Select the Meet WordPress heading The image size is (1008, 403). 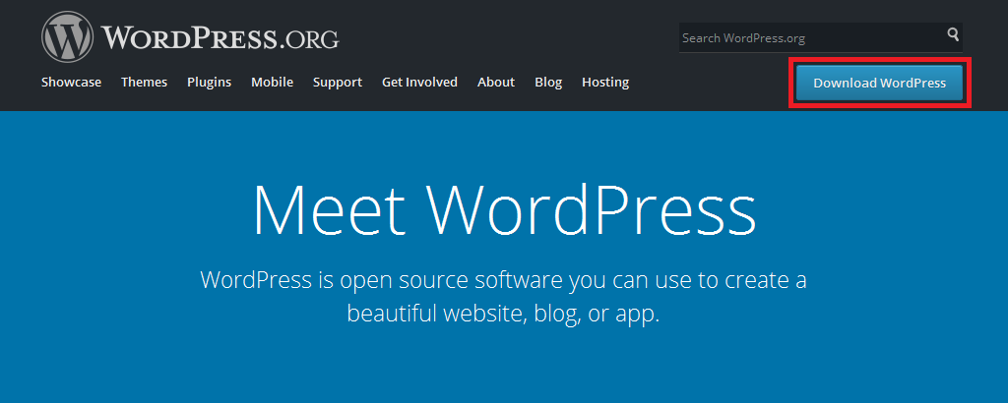click(x=505, y=211)
